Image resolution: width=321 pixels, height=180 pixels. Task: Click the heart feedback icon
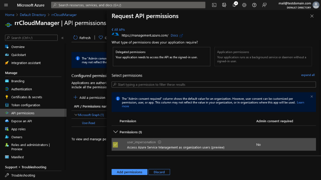click(x=101, y=37)
